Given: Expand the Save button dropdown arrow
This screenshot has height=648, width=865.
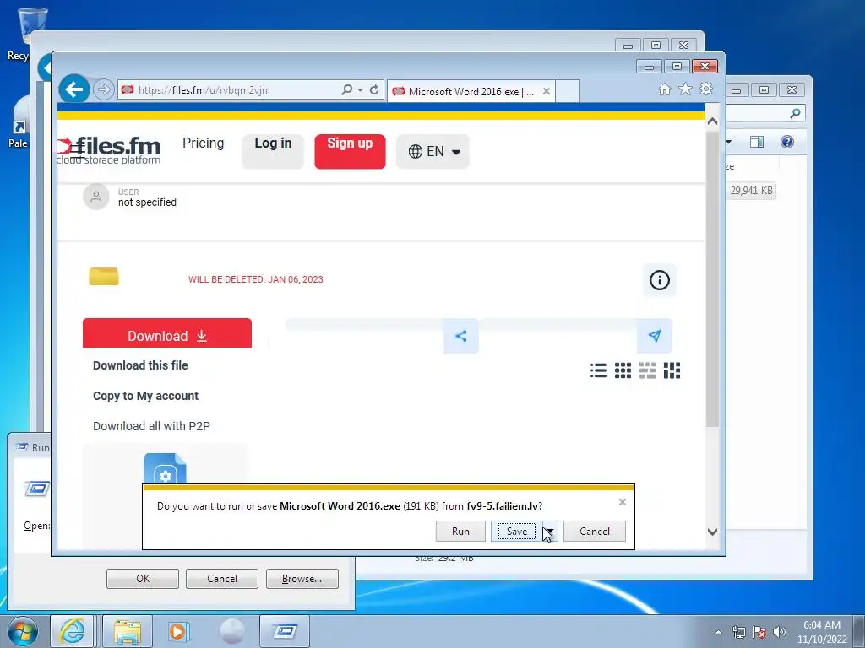Looking at the screenshot, I should 550,532.
